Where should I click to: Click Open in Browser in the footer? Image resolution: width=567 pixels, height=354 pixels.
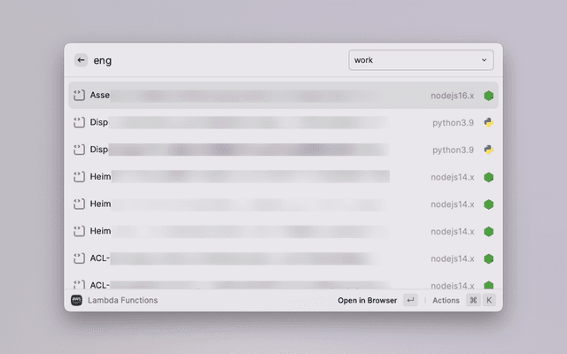(367, 300)
